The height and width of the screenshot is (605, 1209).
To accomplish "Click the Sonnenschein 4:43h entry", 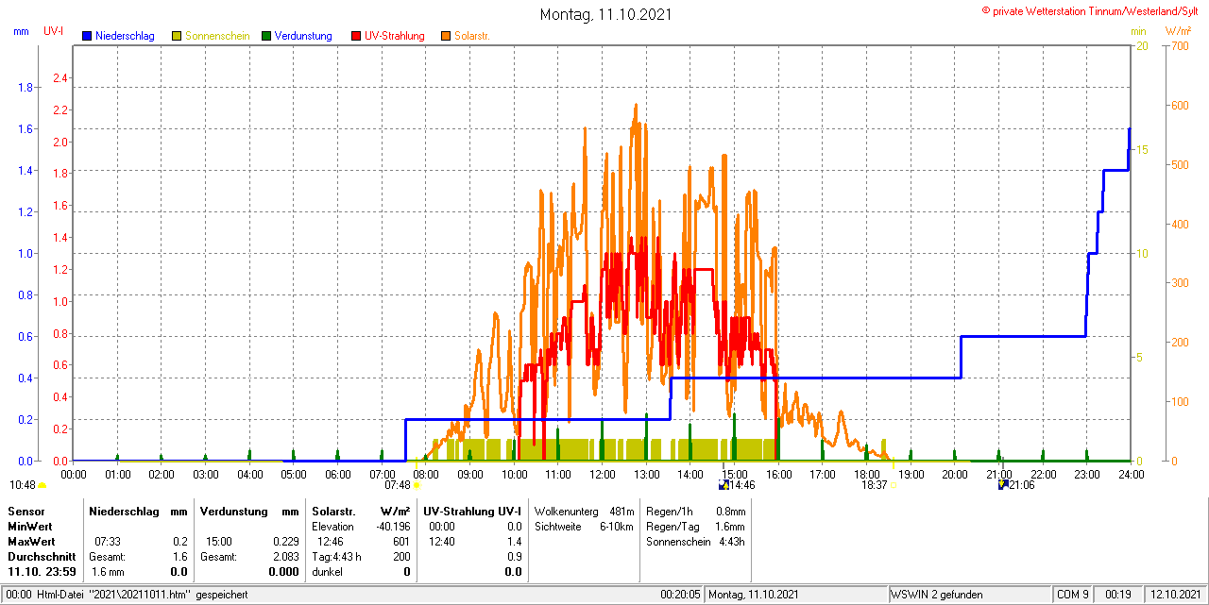I will 696,542.
